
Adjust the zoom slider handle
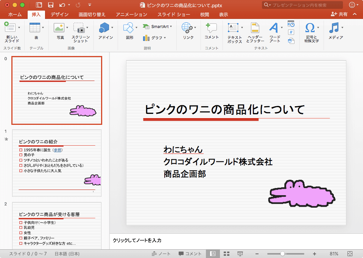[x=282, y=253]
